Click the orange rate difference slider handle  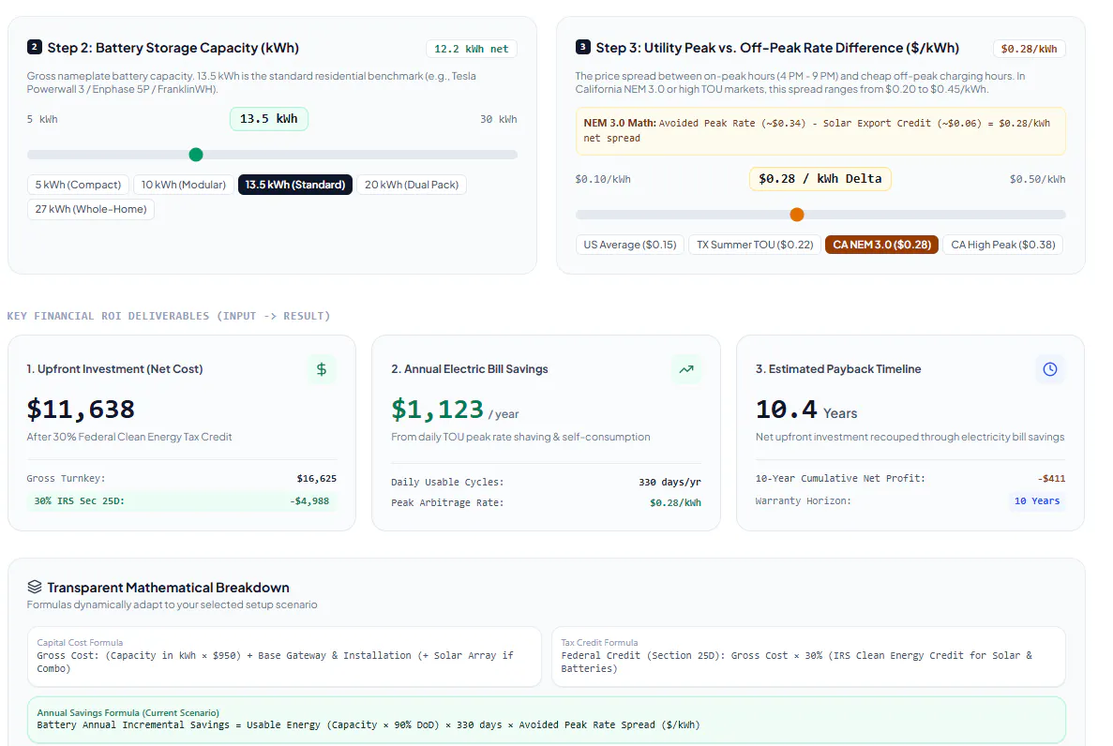(797, 215)
